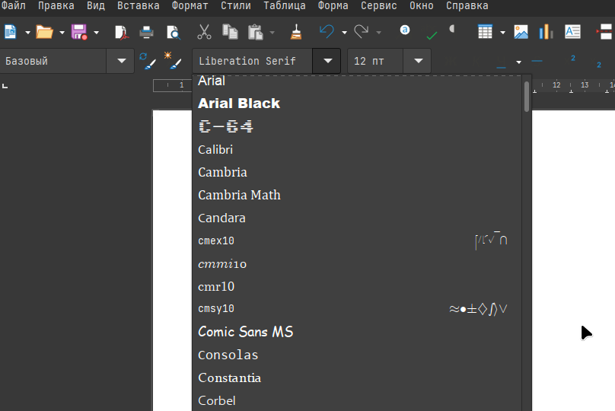The image size is (615, 411).
Task: Open the Вид menu
Action: pos(96,6)
